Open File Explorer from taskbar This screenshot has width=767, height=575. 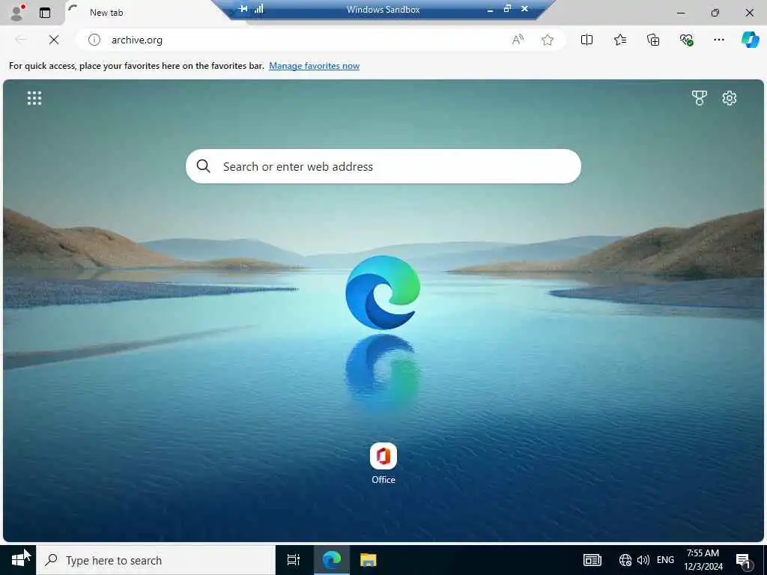(x=368, y=560)
